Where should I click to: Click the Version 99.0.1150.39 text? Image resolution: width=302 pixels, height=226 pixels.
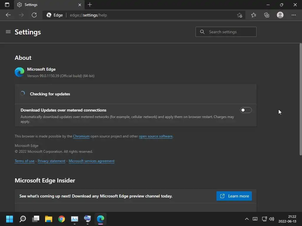pos(61,76)
